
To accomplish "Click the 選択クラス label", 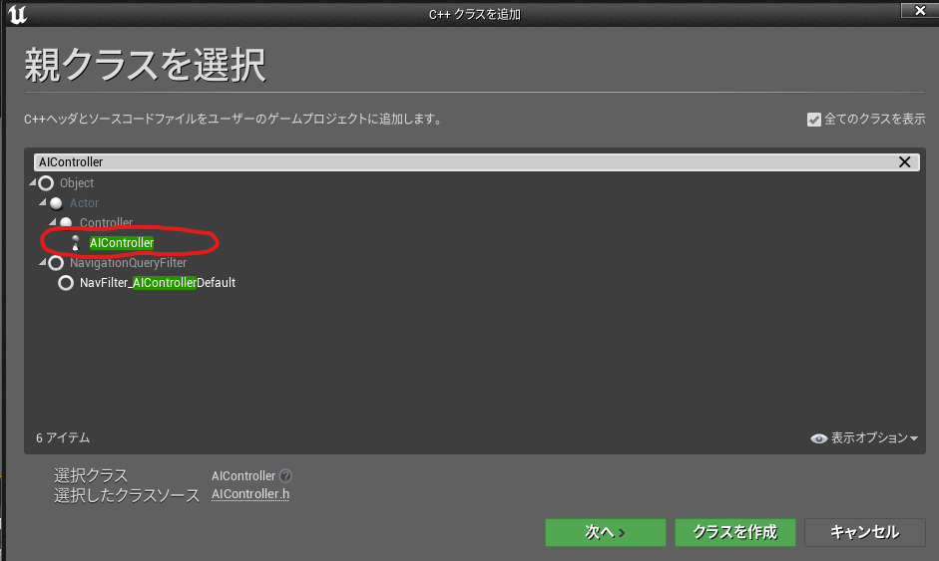I will (x=91, y=476).
